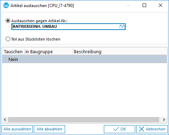Sort by the 'Beschreibung' column header

point(120,52)
